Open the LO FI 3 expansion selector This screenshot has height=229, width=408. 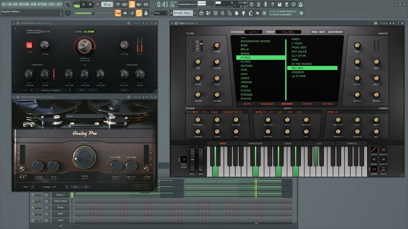254,32
